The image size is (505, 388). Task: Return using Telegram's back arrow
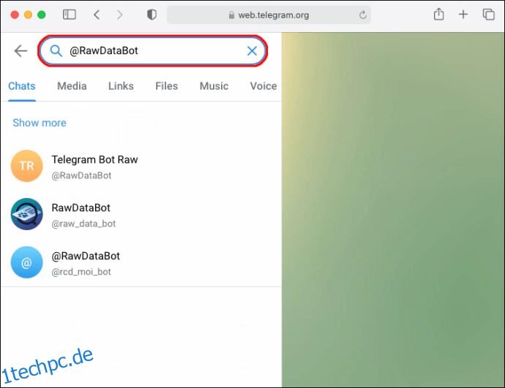(21, 51)
